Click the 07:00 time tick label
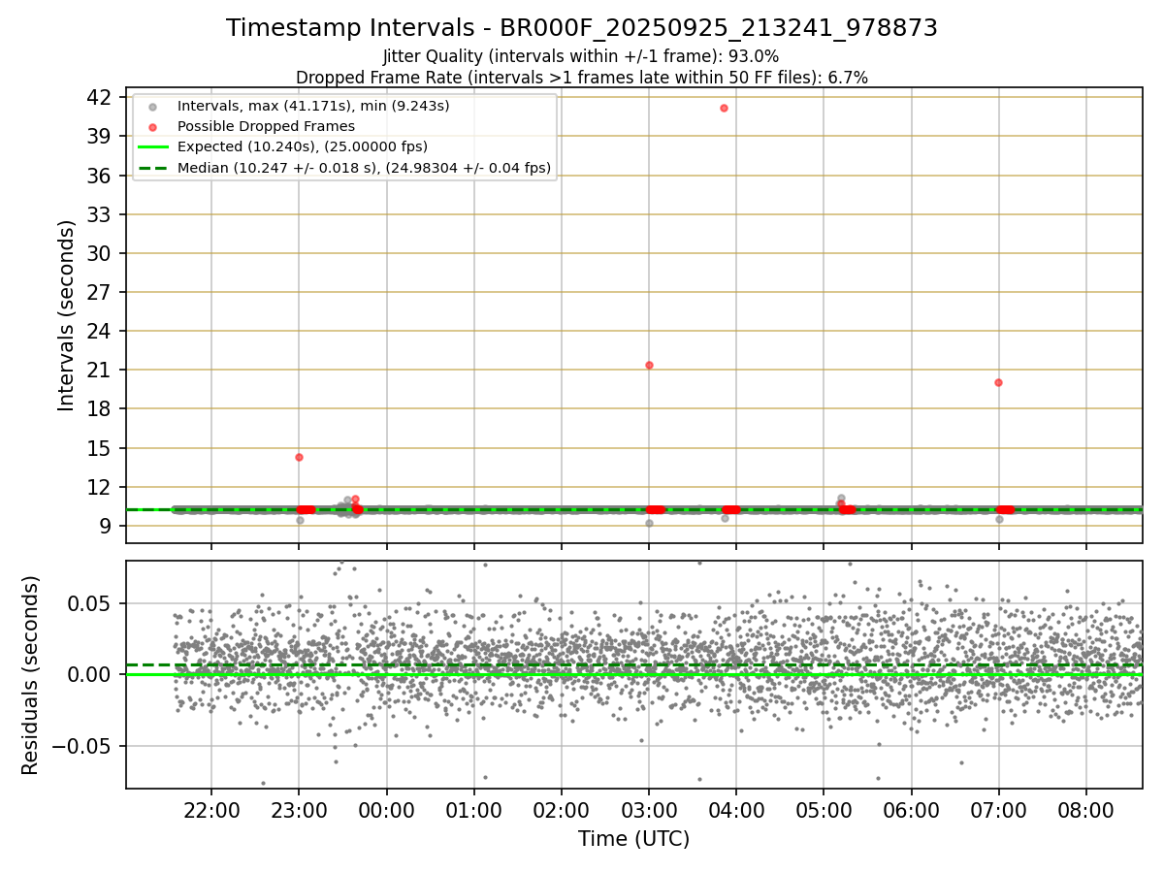The width and height of the screenshot is (1164, 873). tap(998, 809)
